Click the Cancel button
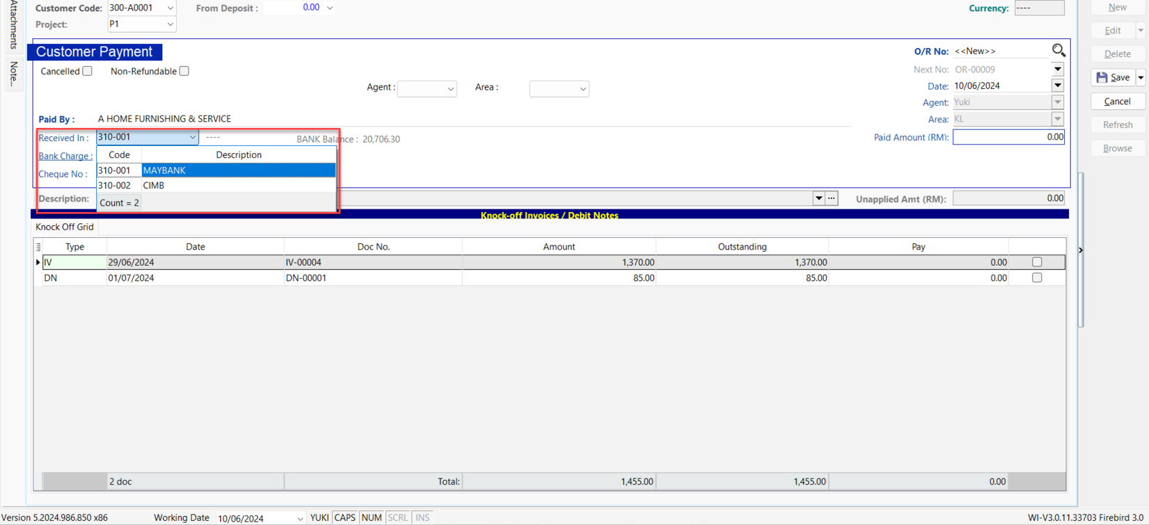The image size is (1149, 525). tap(1117, 102)
